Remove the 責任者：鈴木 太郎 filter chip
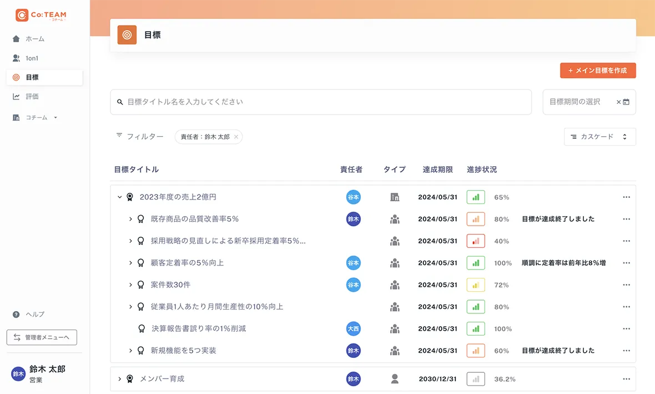Screen dimensions: 655x394 coord(236,137)
